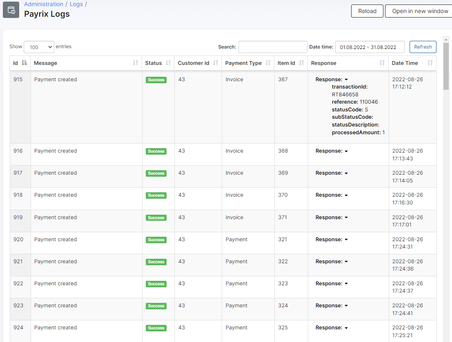Viewport: 452px width, 342px height.
Task: Click Open in new window button
Action: coord(420,11)
